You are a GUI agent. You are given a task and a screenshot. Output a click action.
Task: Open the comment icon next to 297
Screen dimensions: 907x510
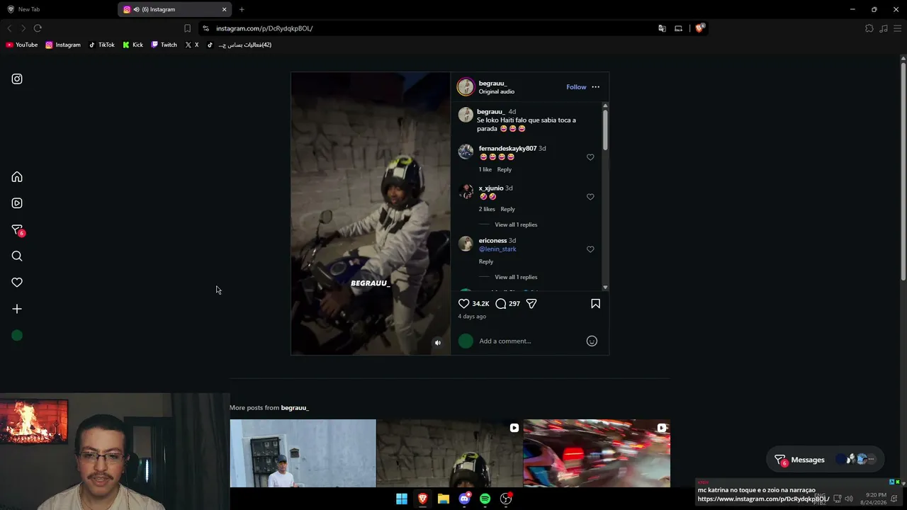click(501, 304)
